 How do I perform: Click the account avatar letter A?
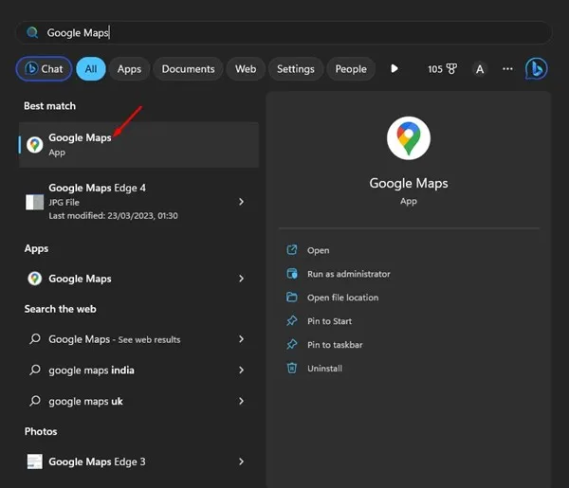[x=480, y=69]
